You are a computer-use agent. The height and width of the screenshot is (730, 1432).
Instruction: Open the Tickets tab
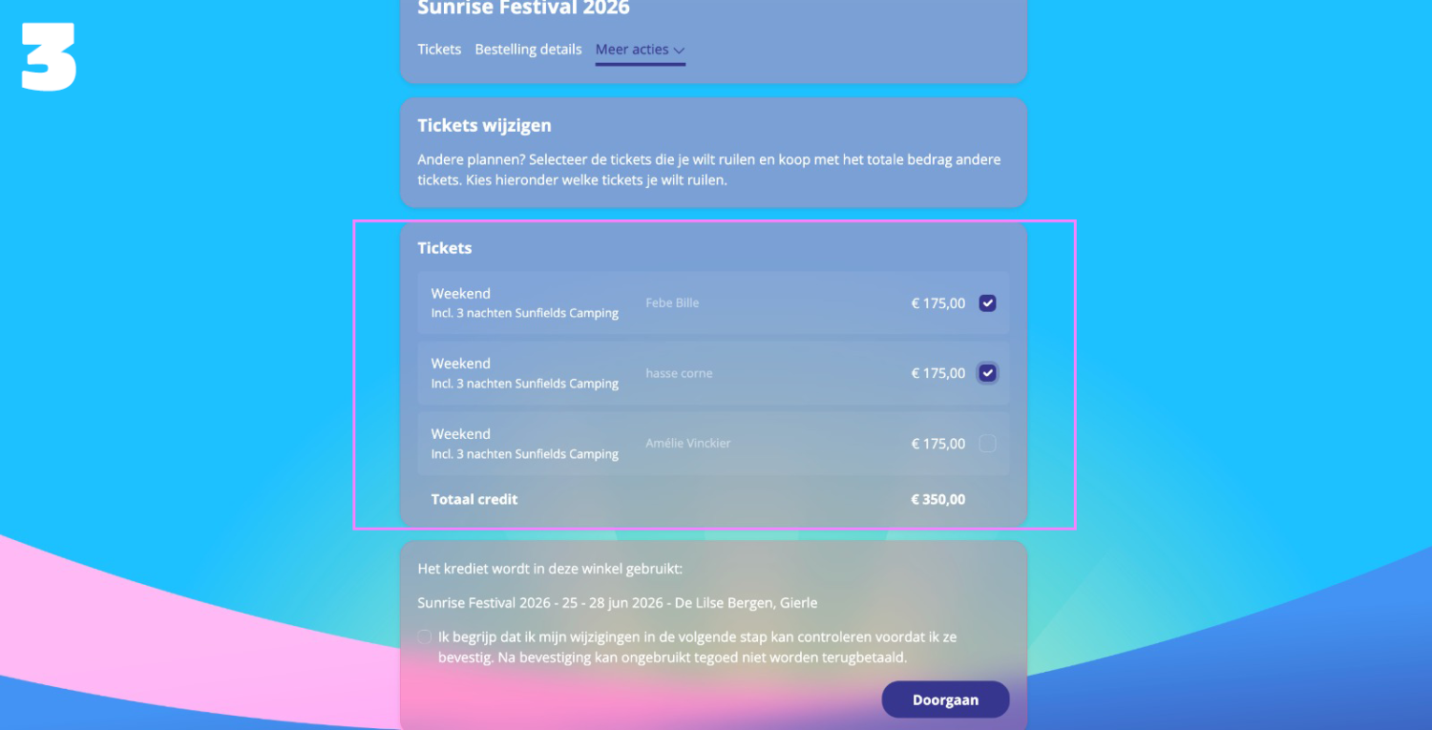[x=439, y=50]
